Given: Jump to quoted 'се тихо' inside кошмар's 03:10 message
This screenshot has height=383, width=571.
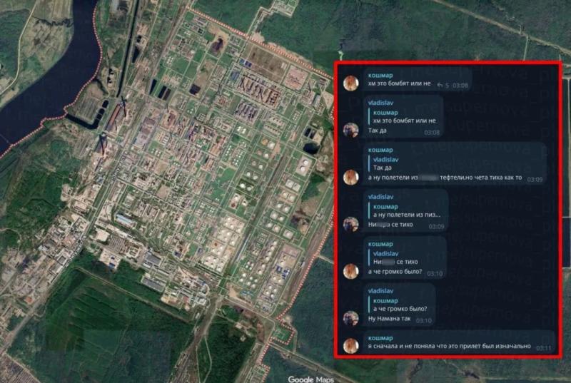Looking at the screenshot, I should pos(394,257).
